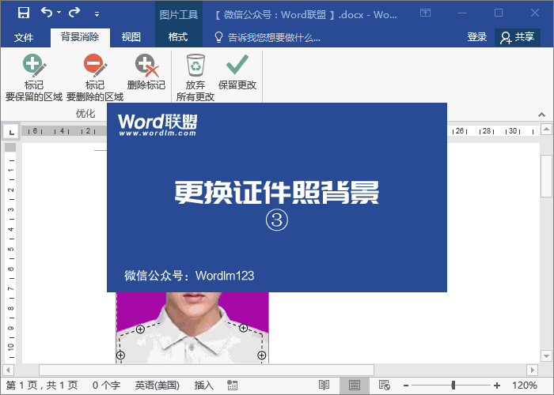Undo the last action

[x=47, y=13]
